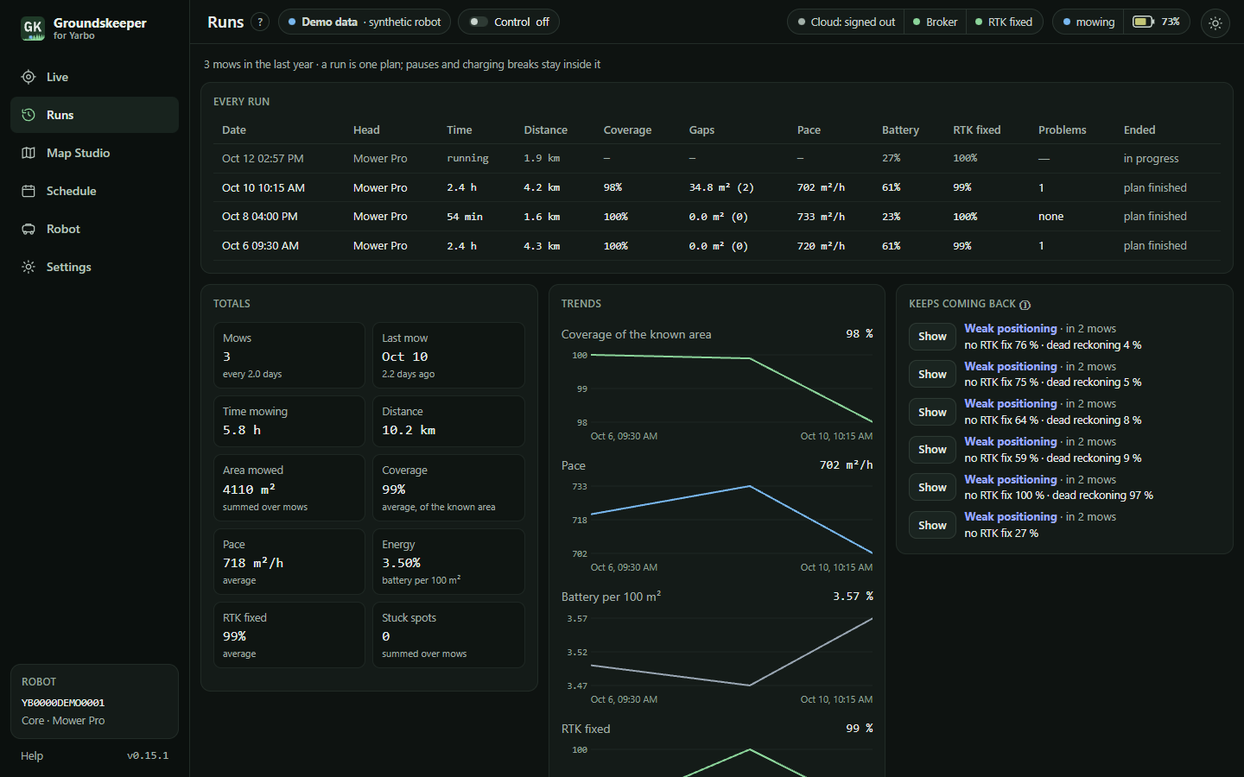1244x777 pixels.
Task: Click the Broker status indicator
Action: pyautogui.click(x=936, y=22)
